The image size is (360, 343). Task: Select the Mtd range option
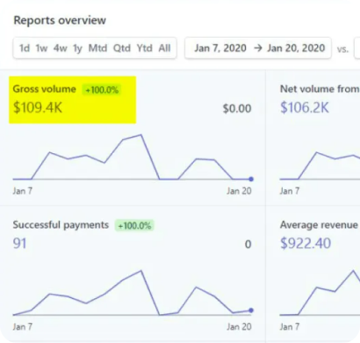tap(97, 48)
